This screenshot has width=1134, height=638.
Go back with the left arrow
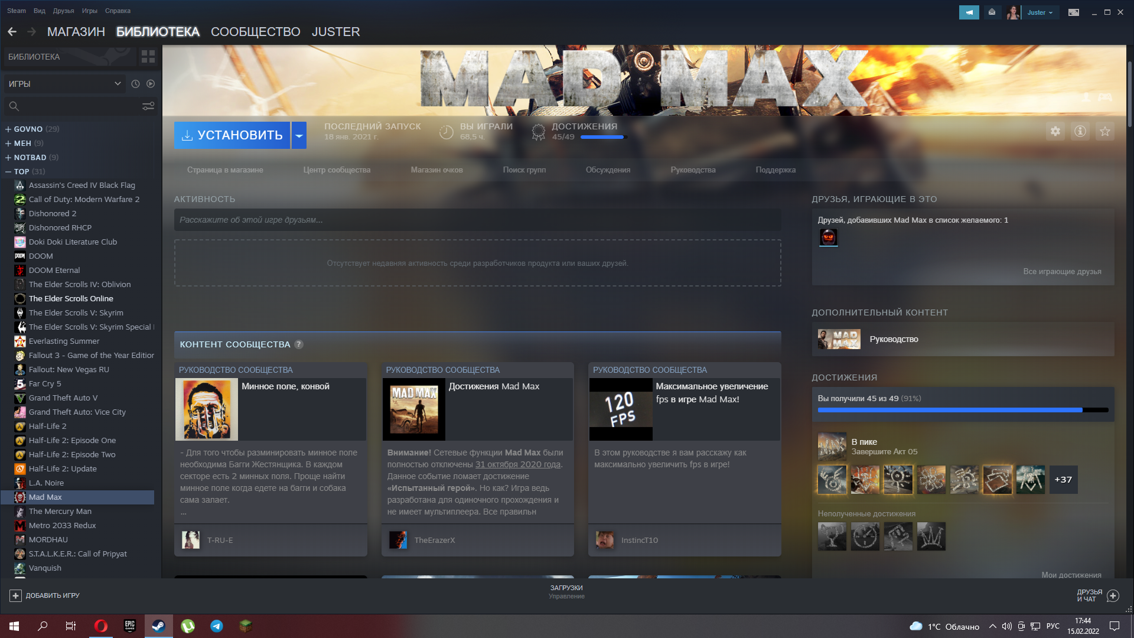[x=12, y=32]
